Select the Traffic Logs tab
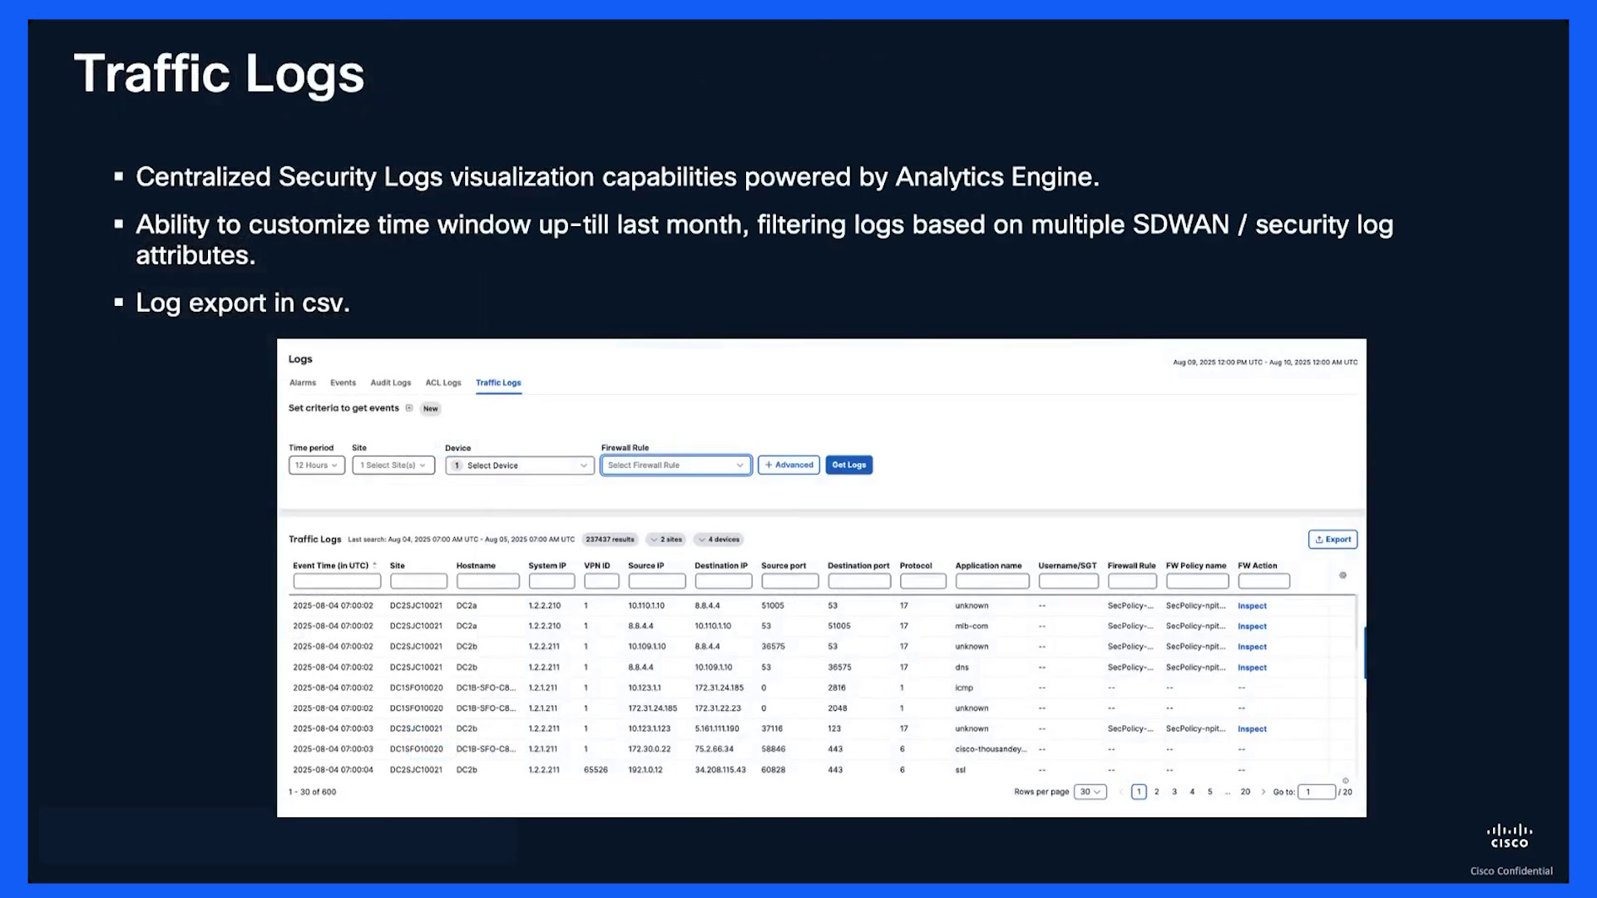This screenshot has width=1597, height=898. tap(498, 383)
